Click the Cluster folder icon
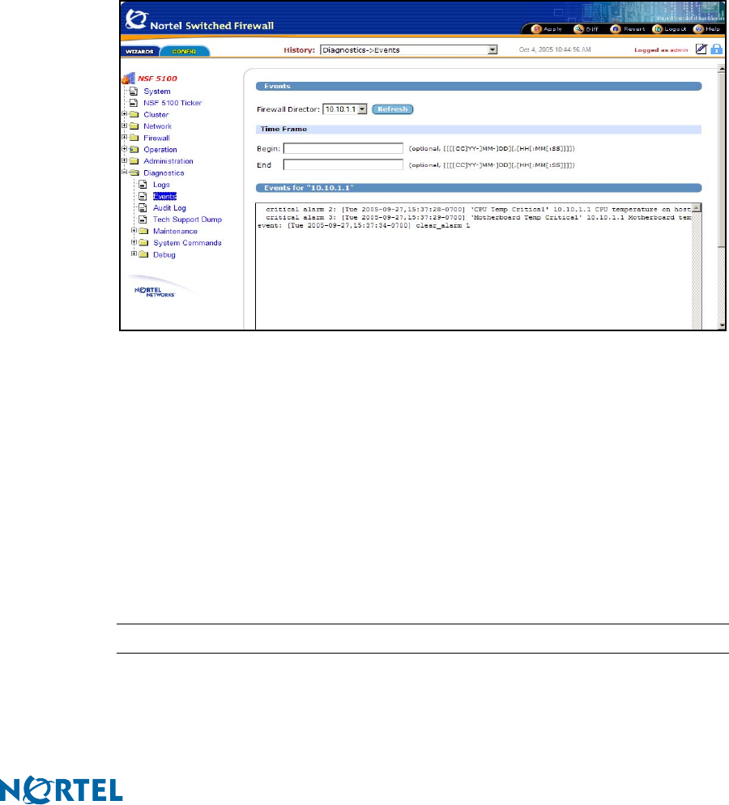 pos(134,114)
